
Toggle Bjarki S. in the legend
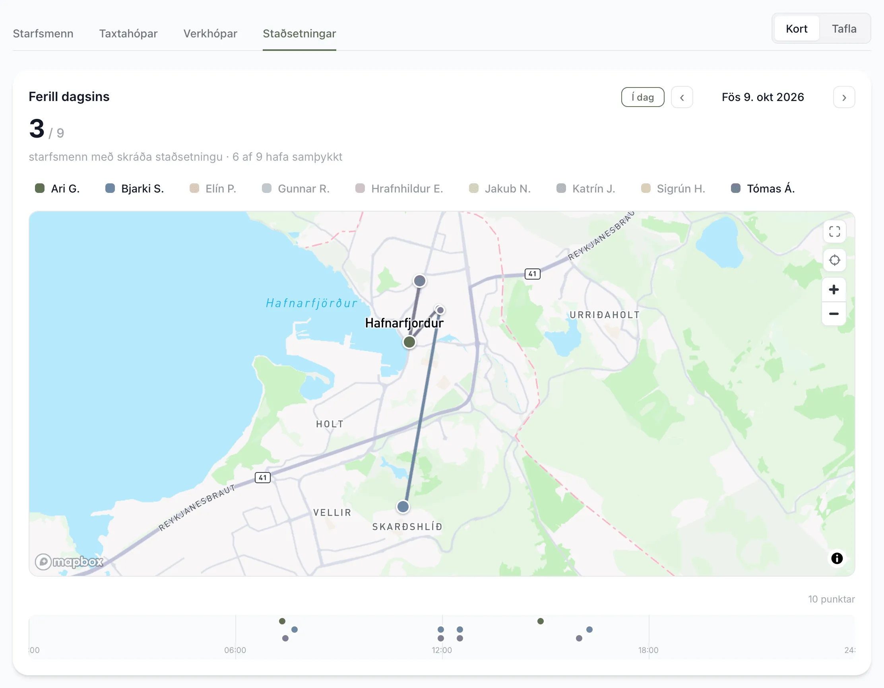(x=134, y=189)
